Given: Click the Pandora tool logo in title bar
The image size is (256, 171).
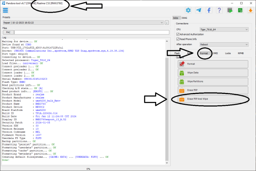Looking at the screenshot, I should 3,3.
